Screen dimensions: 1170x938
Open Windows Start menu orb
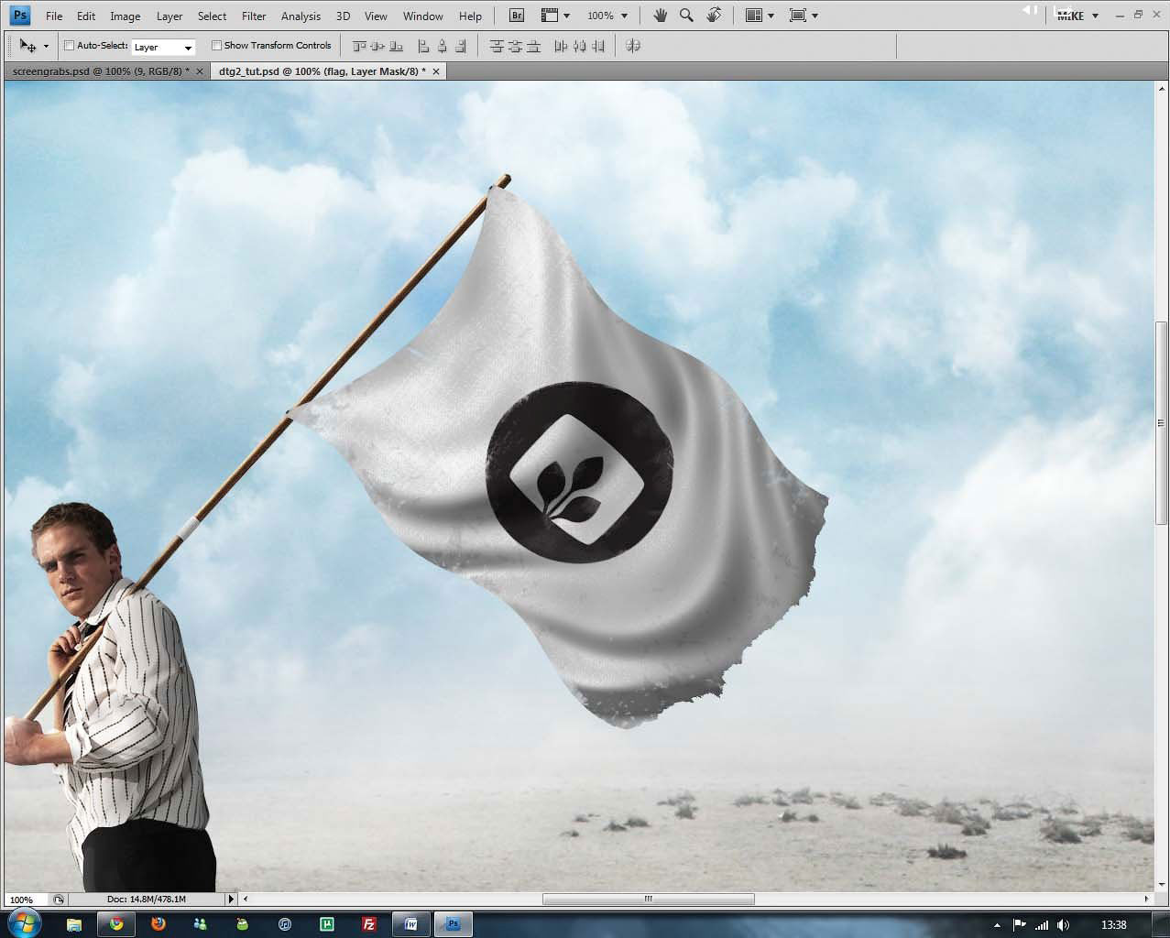24,923
